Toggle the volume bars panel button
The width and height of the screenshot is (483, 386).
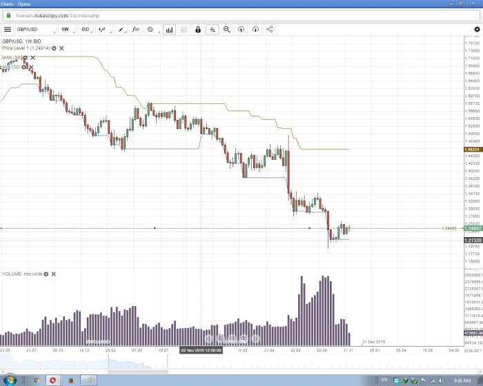coord(170,30)
